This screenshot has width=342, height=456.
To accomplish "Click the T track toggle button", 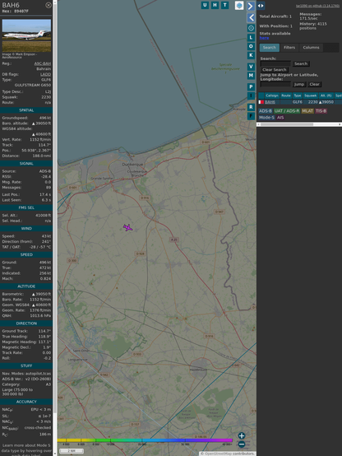I will point(224,5).
